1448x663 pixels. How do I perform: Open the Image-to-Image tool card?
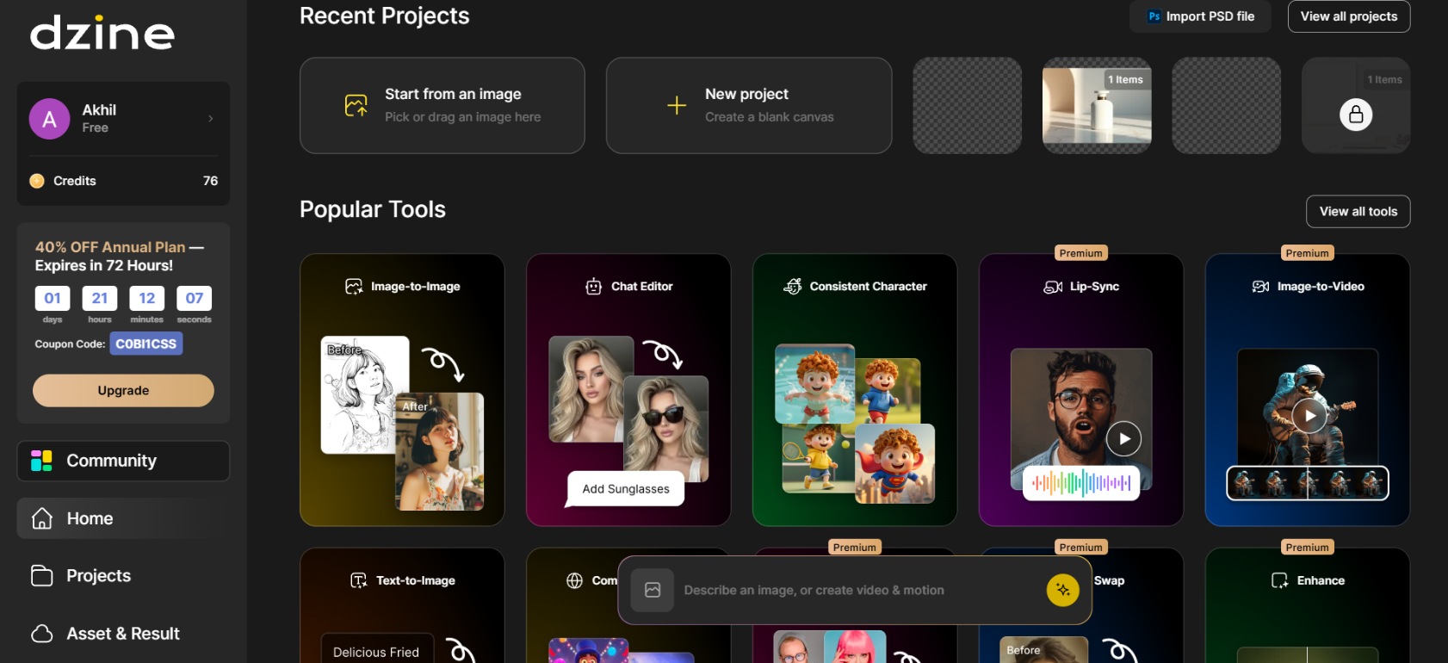(x=402, y=390)
